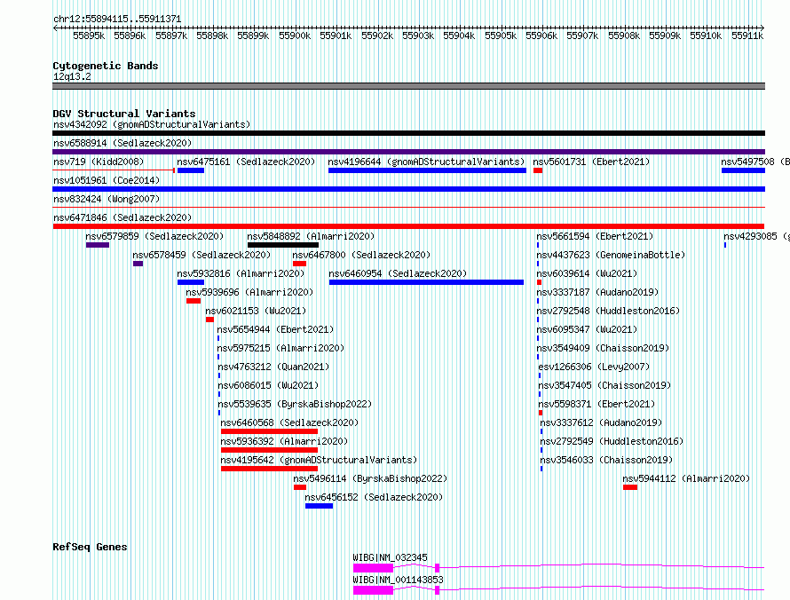The width and height of the screenshot is (790, 600).
Task: Open the nsv6460954 Sedlazeck2020 label
Action: point(398,273)
